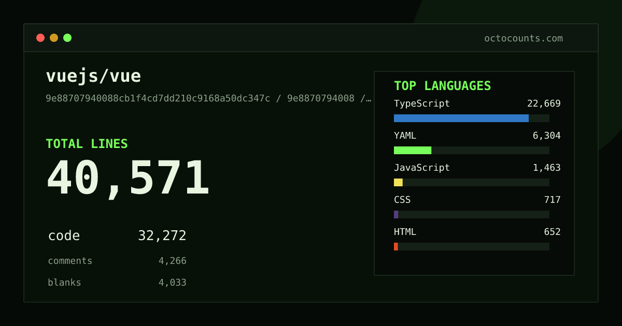The height and width of the screenshot is (326, 622).
Task: Click the yellow JavaScript progress bar
Action: click(398, 182)
